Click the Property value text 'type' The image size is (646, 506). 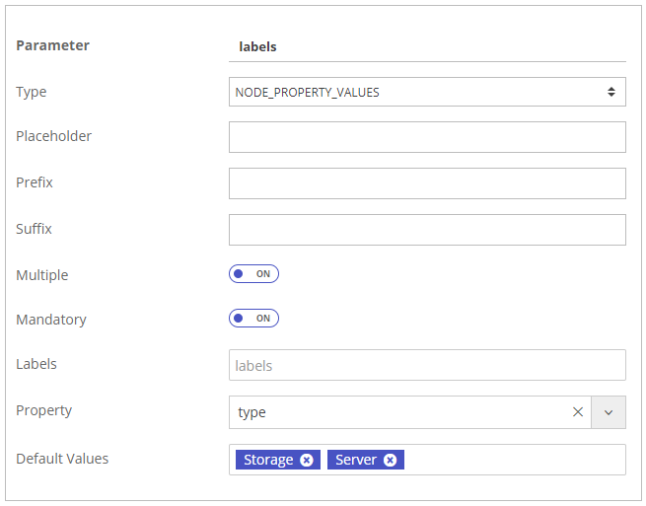point(252,412)
